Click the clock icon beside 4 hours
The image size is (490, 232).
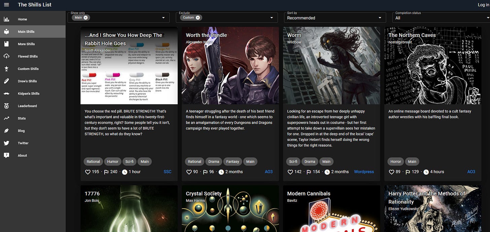426,172
